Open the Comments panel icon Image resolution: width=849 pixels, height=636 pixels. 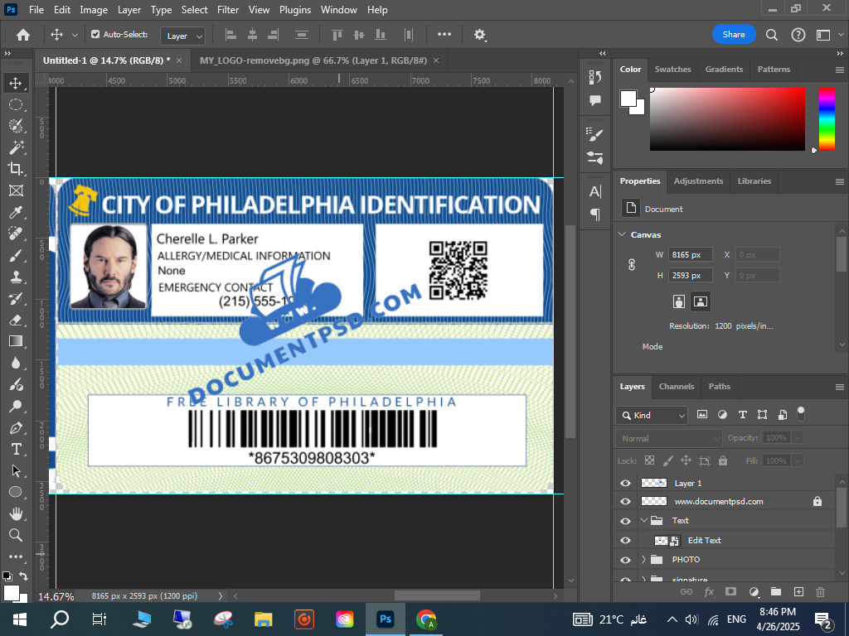click(x=595, y=100)
